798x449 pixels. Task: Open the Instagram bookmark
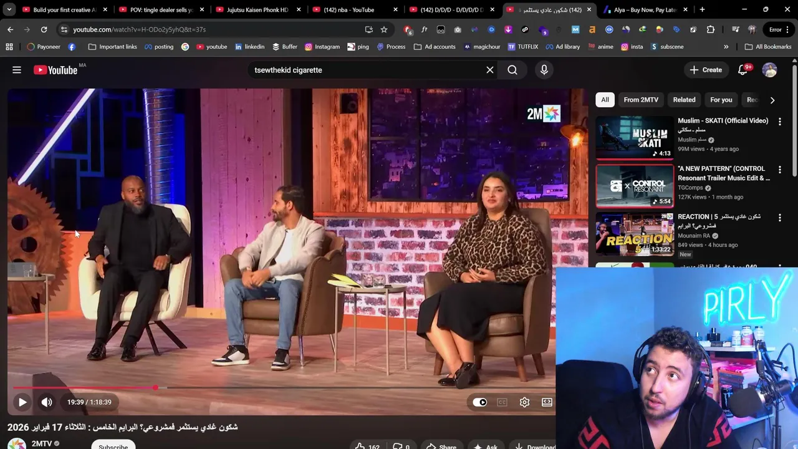click(322, 47)
